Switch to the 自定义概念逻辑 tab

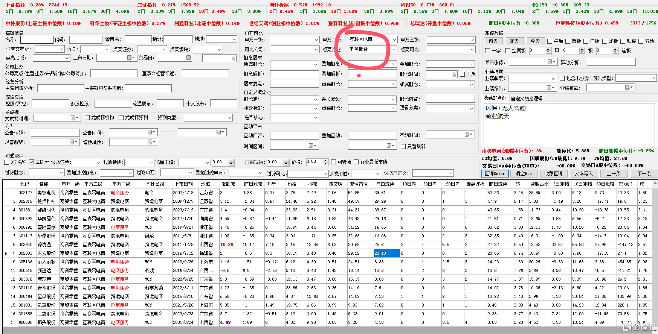tap(527, 99)
